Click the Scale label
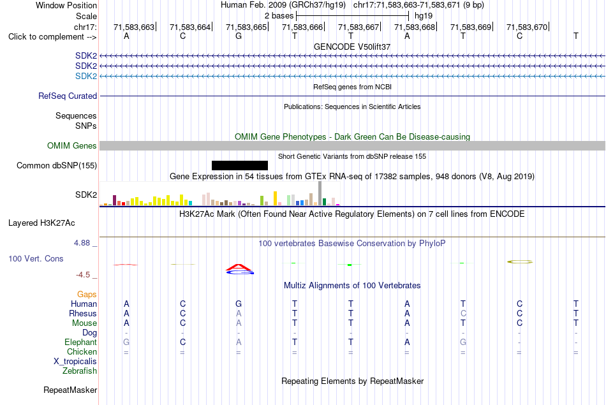 pos(86,16)
